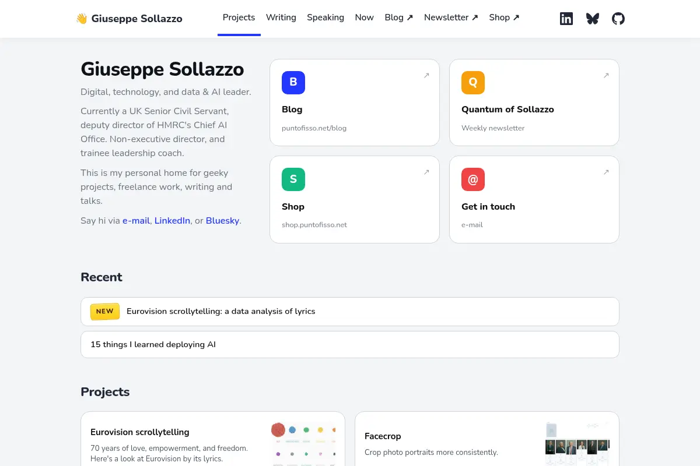Click the Recent section heading
Screen dimensions: 700x466
tap(101, 277)
